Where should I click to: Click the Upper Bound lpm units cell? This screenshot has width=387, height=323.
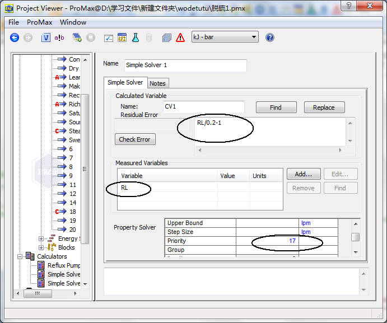click(x=318, y=223)
